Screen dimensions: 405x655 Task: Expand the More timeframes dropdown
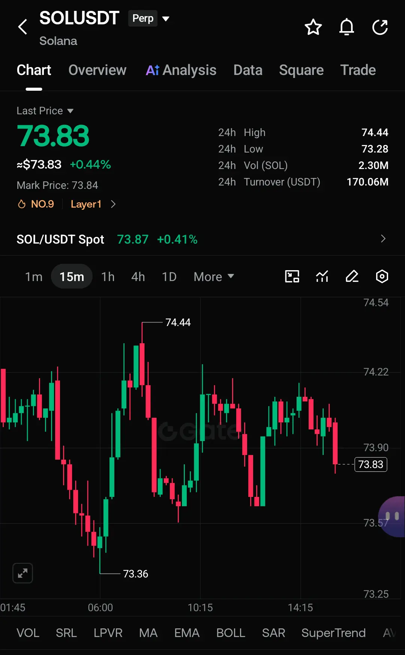(x=214, y=277)
